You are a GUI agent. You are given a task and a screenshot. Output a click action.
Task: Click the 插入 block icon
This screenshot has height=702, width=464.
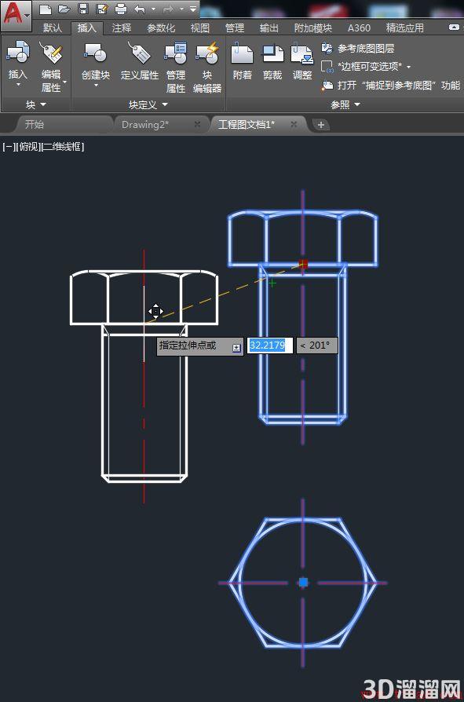pos(18,52)
